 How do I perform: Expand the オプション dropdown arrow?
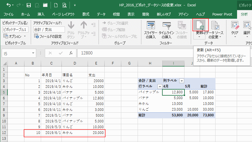coord(25,36)
